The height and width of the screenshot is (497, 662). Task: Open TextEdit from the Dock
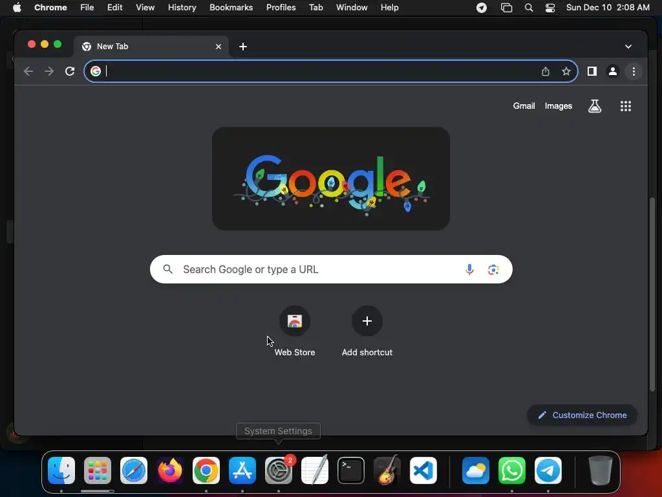click(315, 470)
